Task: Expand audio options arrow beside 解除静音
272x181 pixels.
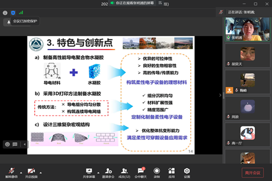Action: point(20,169)
